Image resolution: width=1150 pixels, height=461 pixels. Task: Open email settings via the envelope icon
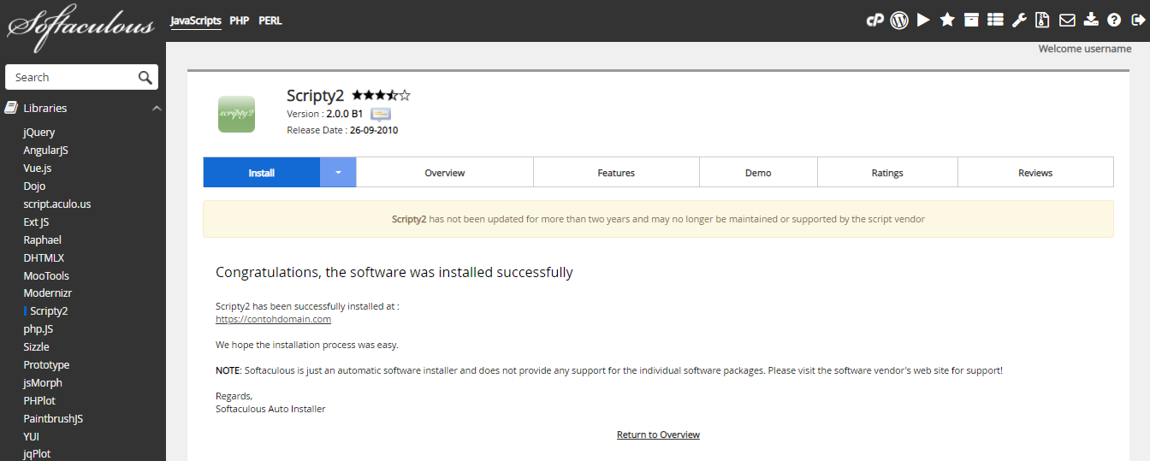pyautogui.click(x=1067, y=21)
